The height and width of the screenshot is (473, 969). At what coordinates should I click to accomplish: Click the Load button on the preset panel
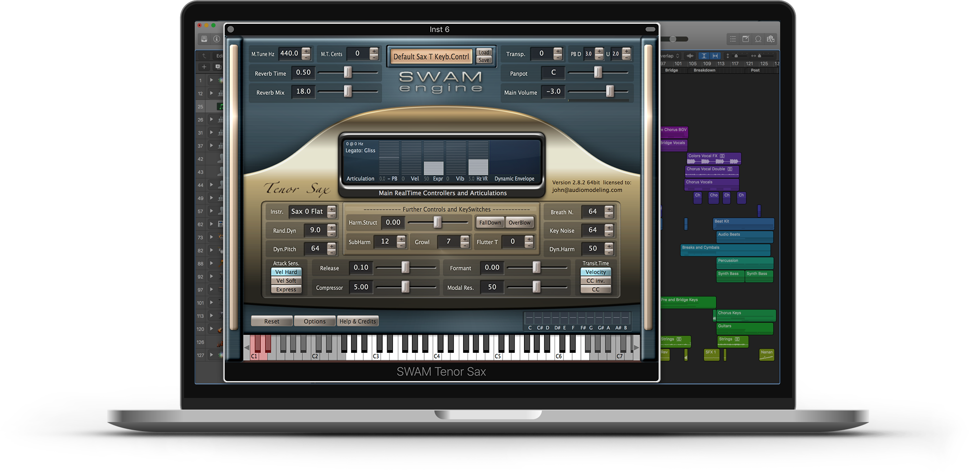coord(484,52)
